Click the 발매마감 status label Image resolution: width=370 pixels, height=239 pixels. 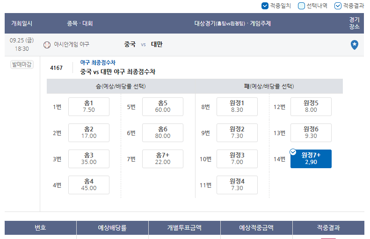coord(22,64)
